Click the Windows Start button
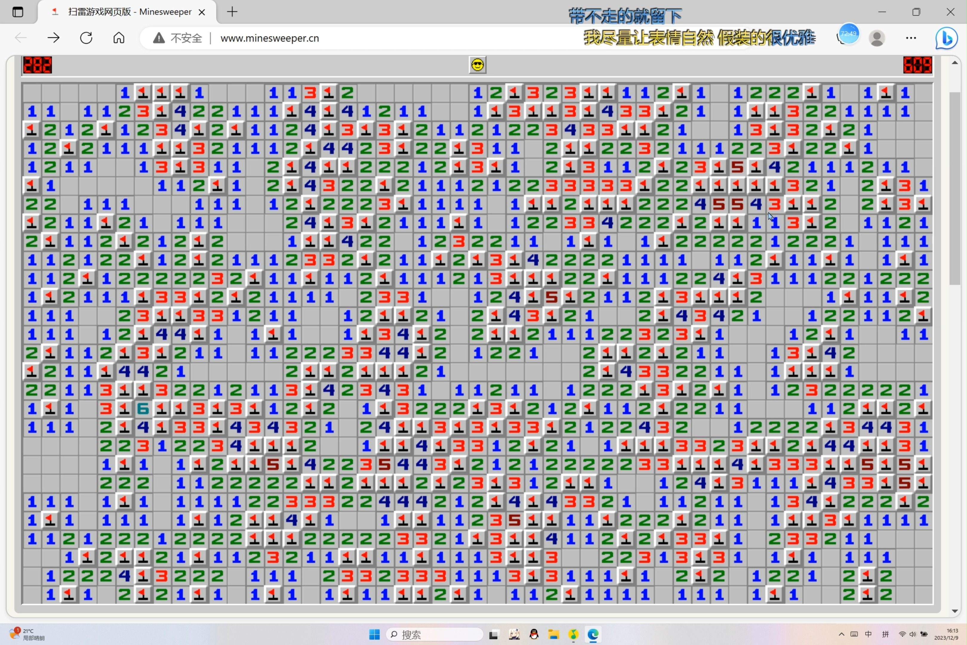967x645 pixels. (374, 634)
